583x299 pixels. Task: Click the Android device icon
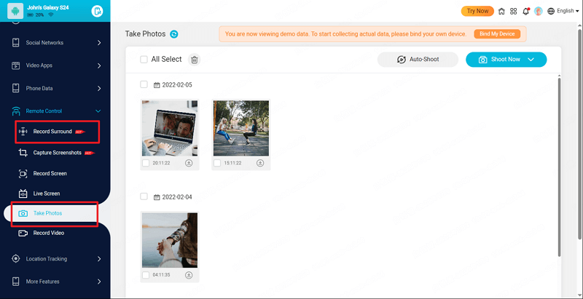[x=15, y=11]
